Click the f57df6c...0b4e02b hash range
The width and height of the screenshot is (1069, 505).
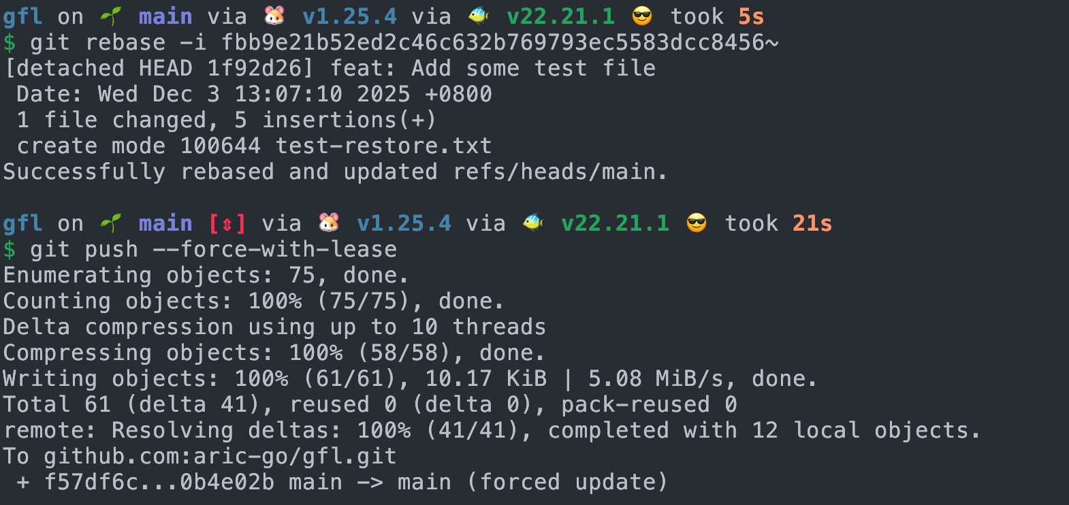159,482
